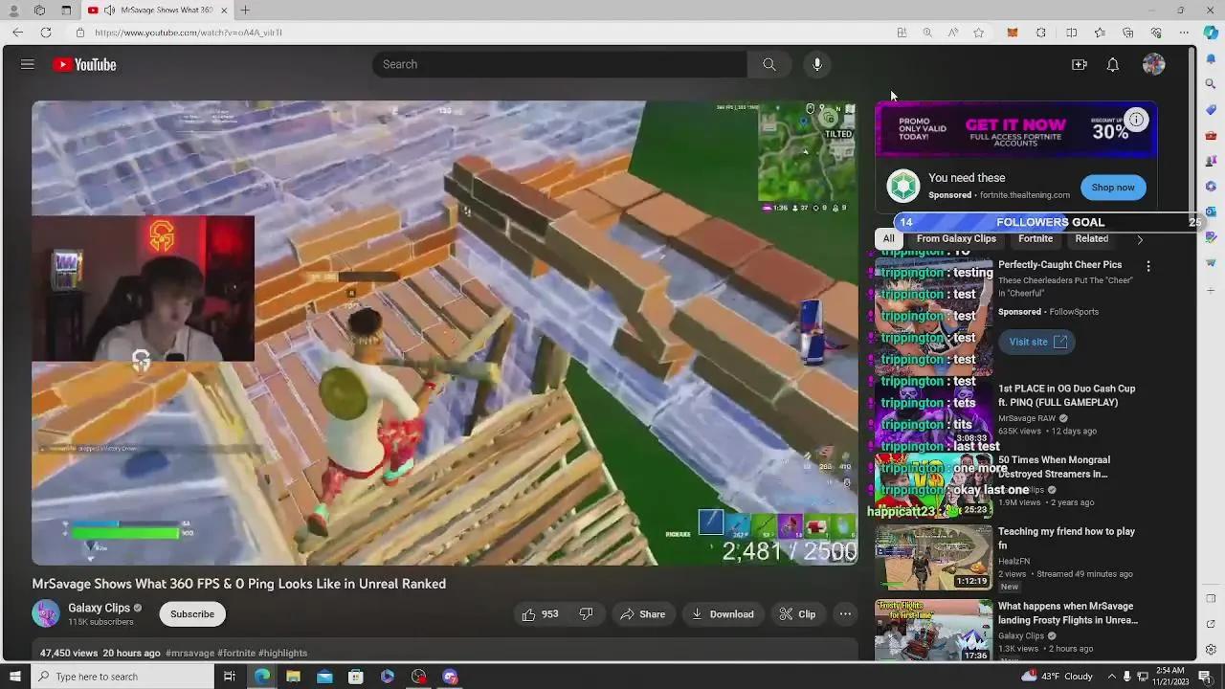Screen dimensions: 1225x689
Task: Mute the tab via speaker icon
Action: coord(110,10)
